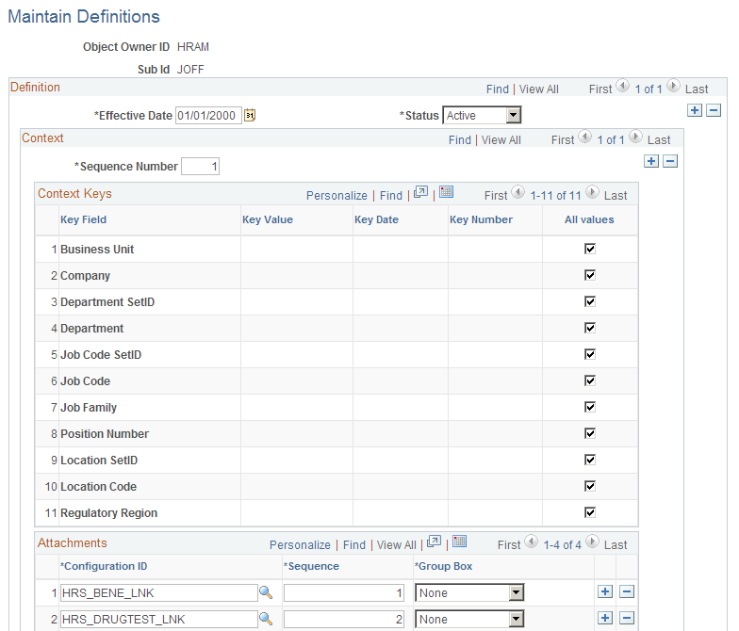Uncheck All values for Regulatory Region

590,512
